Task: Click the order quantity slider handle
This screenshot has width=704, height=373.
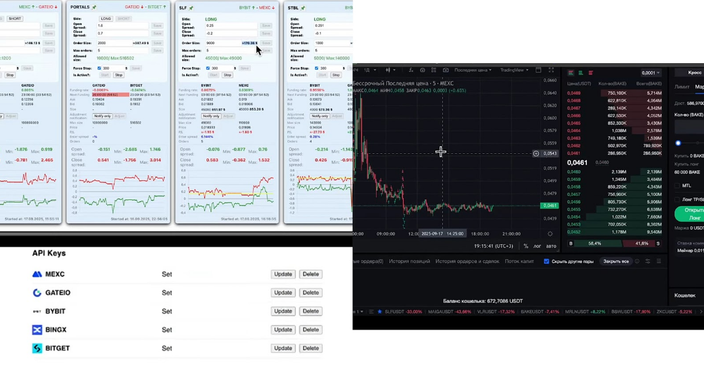Action: coord(678,143)
